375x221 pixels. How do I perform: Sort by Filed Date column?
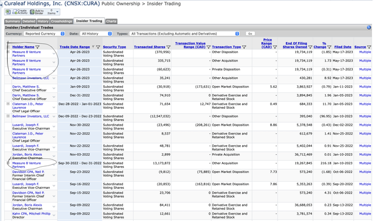(x=343, y=47)
